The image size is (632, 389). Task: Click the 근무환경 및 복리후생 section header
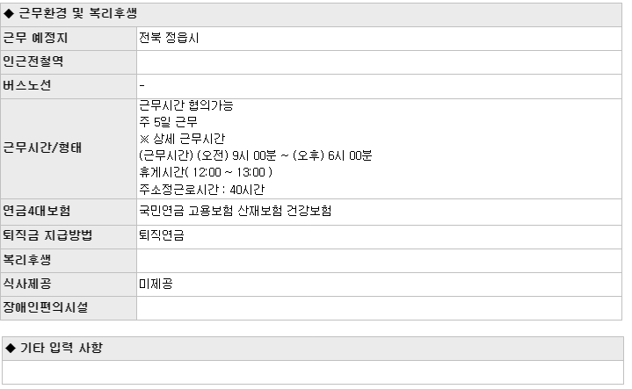311,15
